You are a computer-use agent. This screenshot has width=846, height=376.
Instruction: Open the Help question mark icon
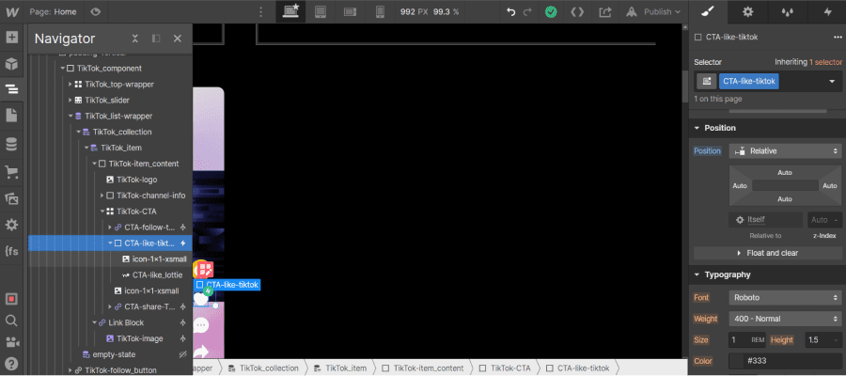coord(12,363)
